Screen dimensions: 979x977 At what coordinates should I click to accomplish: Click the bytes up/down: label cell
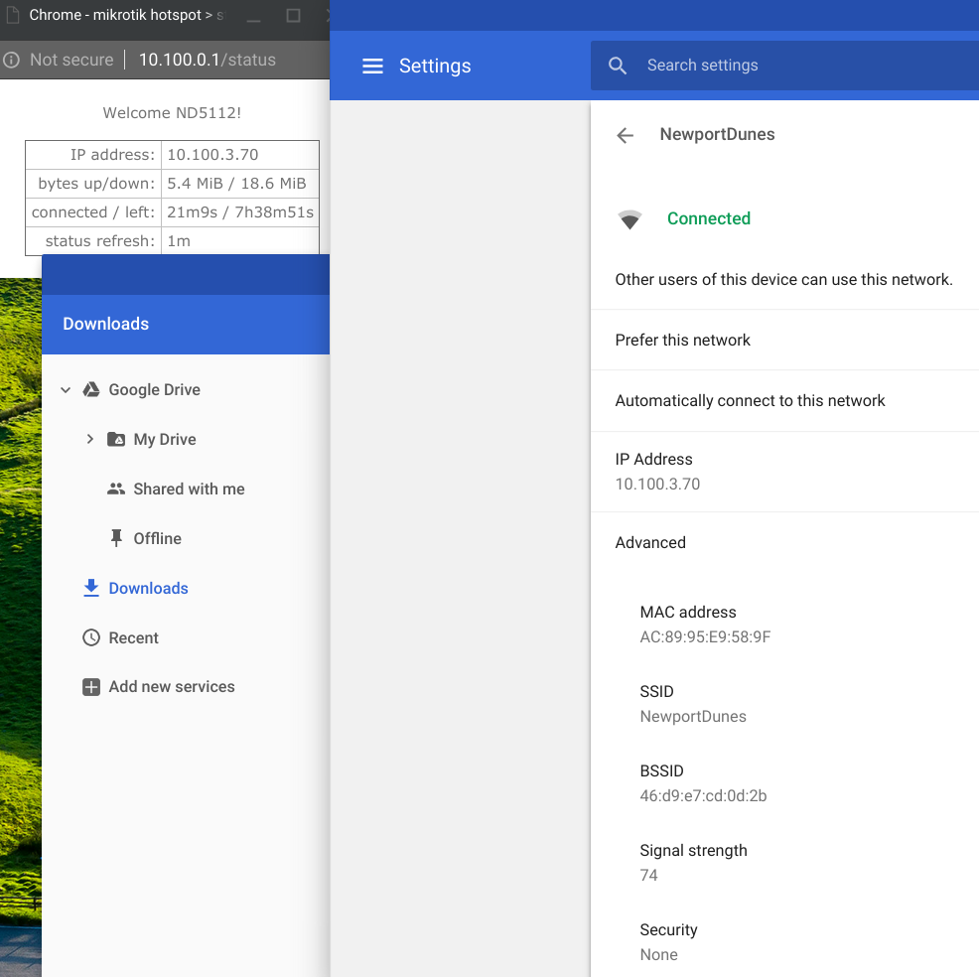click(x=93, y=184)
